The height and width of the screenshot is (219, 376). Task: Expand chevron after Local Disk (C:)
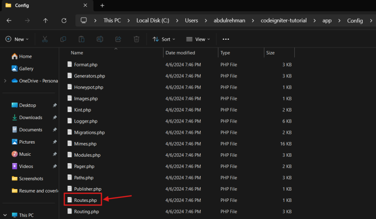coord(177,21)
